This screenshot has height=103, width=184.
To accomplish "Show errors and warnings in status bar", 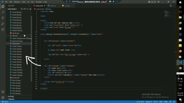I will [5, 102].
